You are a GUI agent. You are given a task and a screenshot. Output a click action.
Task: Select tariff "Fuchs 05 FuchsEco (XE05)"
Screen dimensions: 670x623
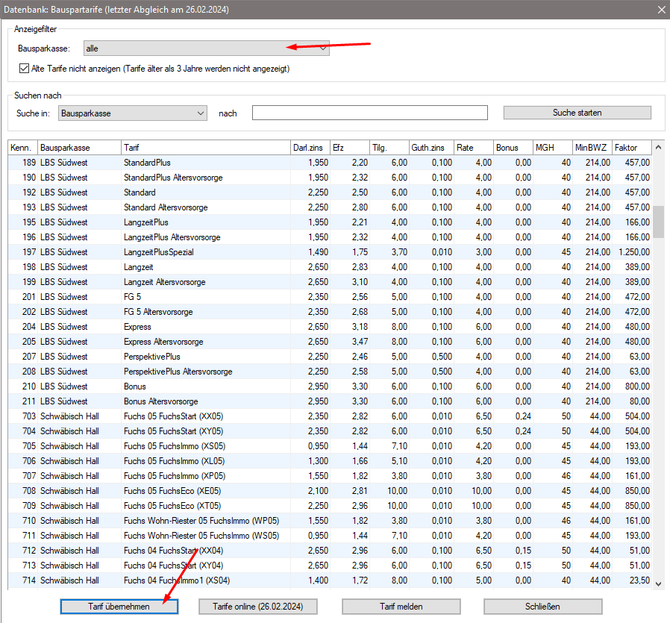click(x=172, y=490)
